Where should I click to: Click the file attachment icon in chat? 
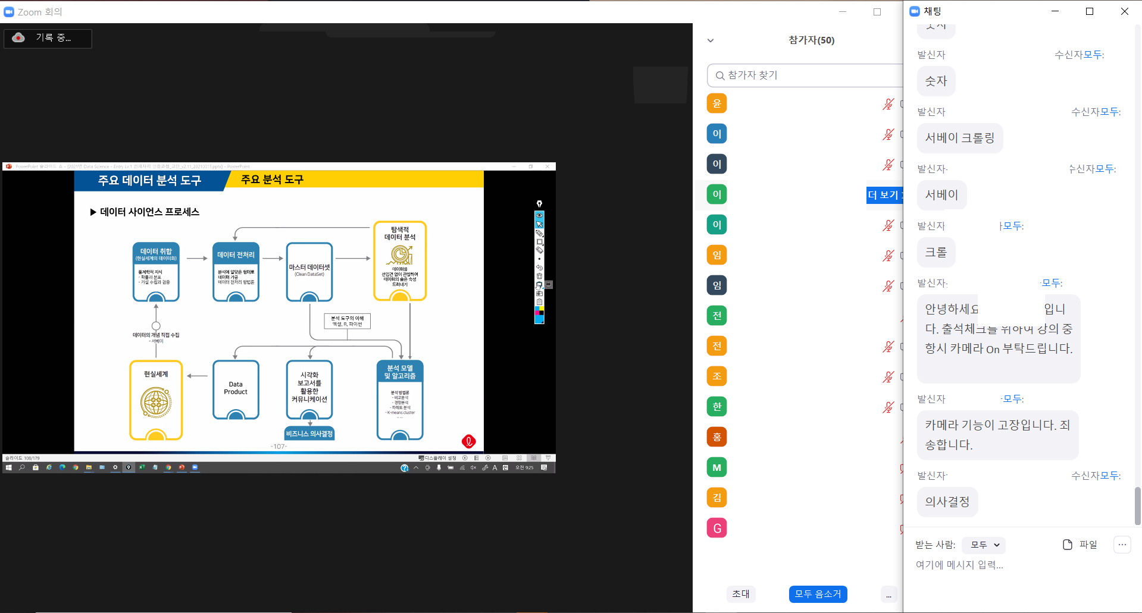coord(1068,545)
